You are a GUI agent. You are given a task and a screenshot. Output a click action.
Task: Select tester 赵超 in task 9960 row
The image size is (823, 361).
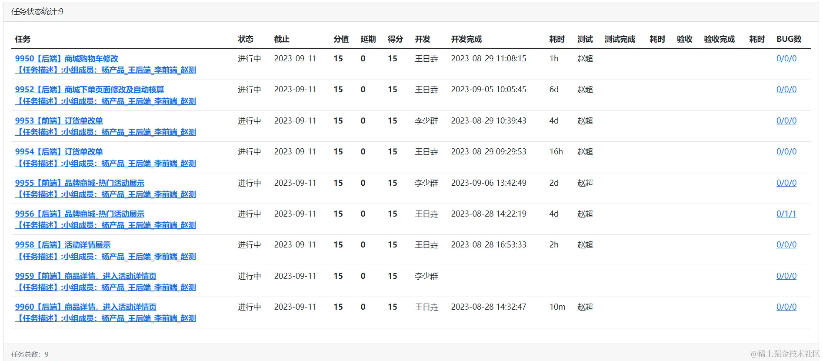click(x=585, y=307)
